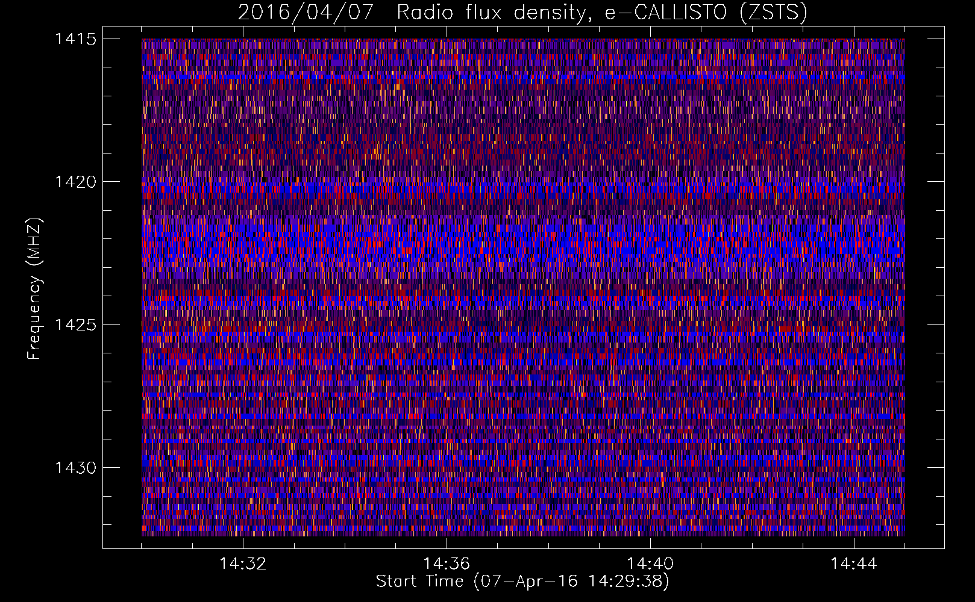975x602 pixels.
Task: Click the '14:36' time axis label
Action: tap(447, 563)
